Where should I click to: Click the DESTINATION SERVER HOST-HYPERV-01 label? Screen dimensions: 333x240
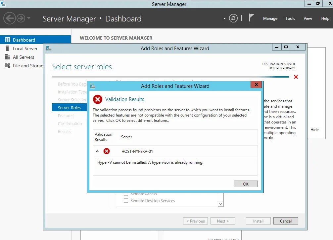278,66
